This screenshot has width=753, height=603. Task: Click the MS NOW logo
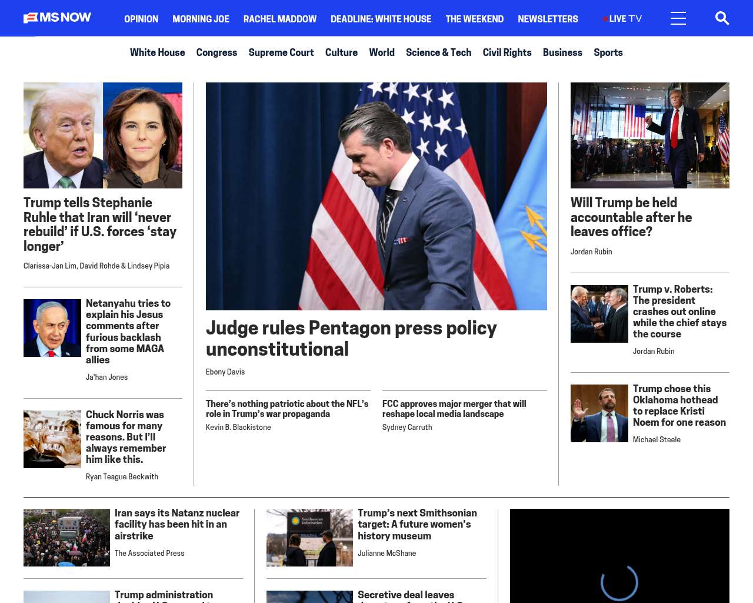point(57,18)
